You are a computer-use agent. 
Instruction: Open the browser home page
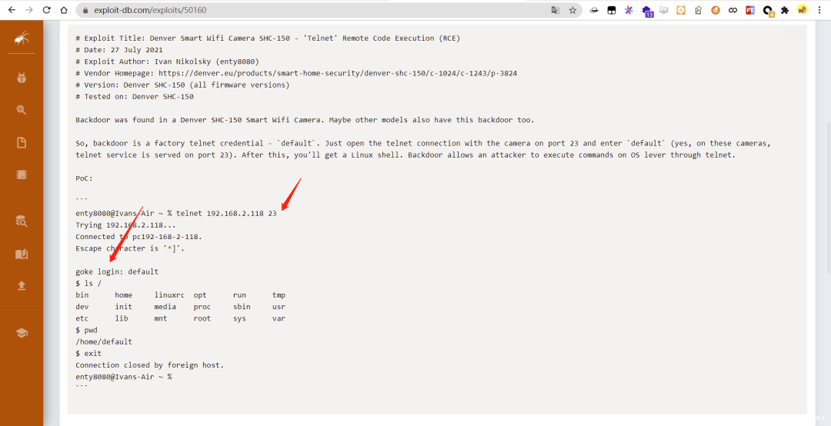[x=64, y=10]
